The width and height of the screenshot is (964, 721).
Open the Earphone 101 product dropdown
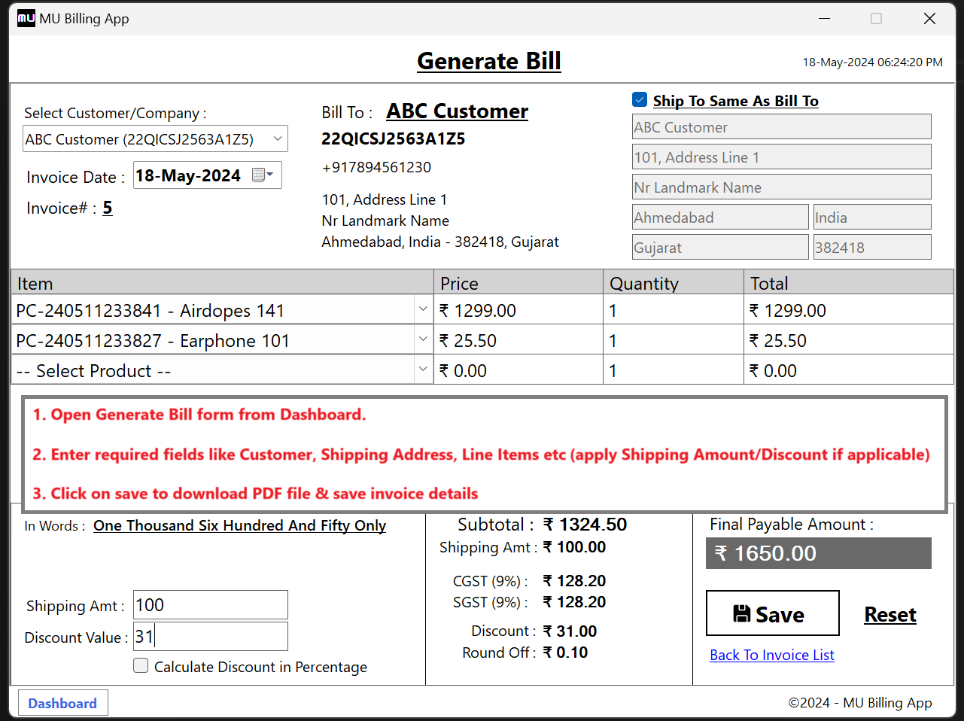click(x=422, y=339)
